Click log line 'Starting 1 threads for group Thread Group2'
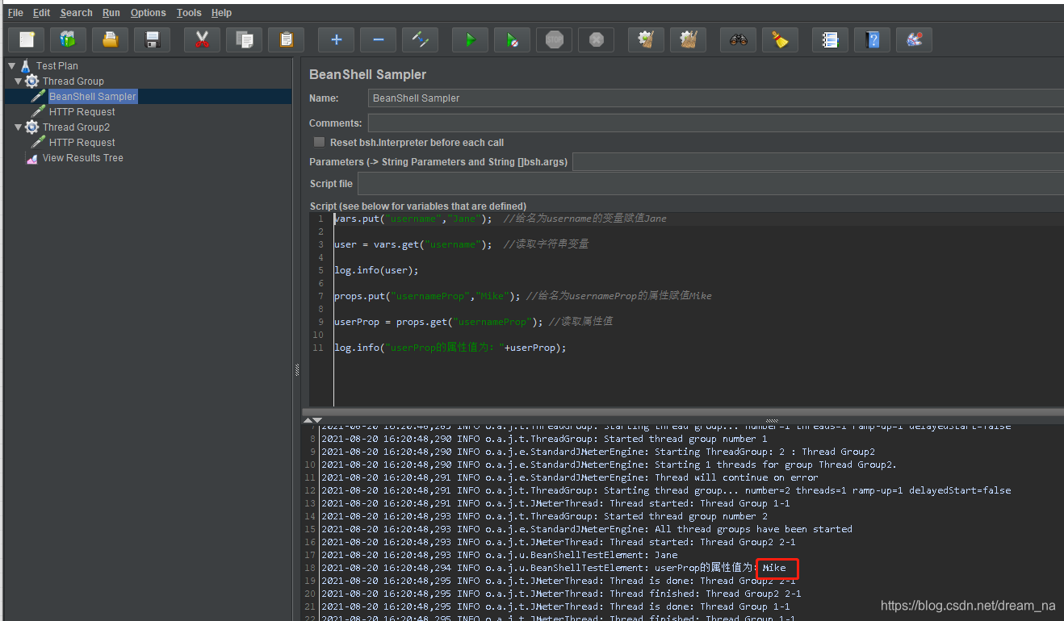 pyautogui.click(x=609, y=465)
